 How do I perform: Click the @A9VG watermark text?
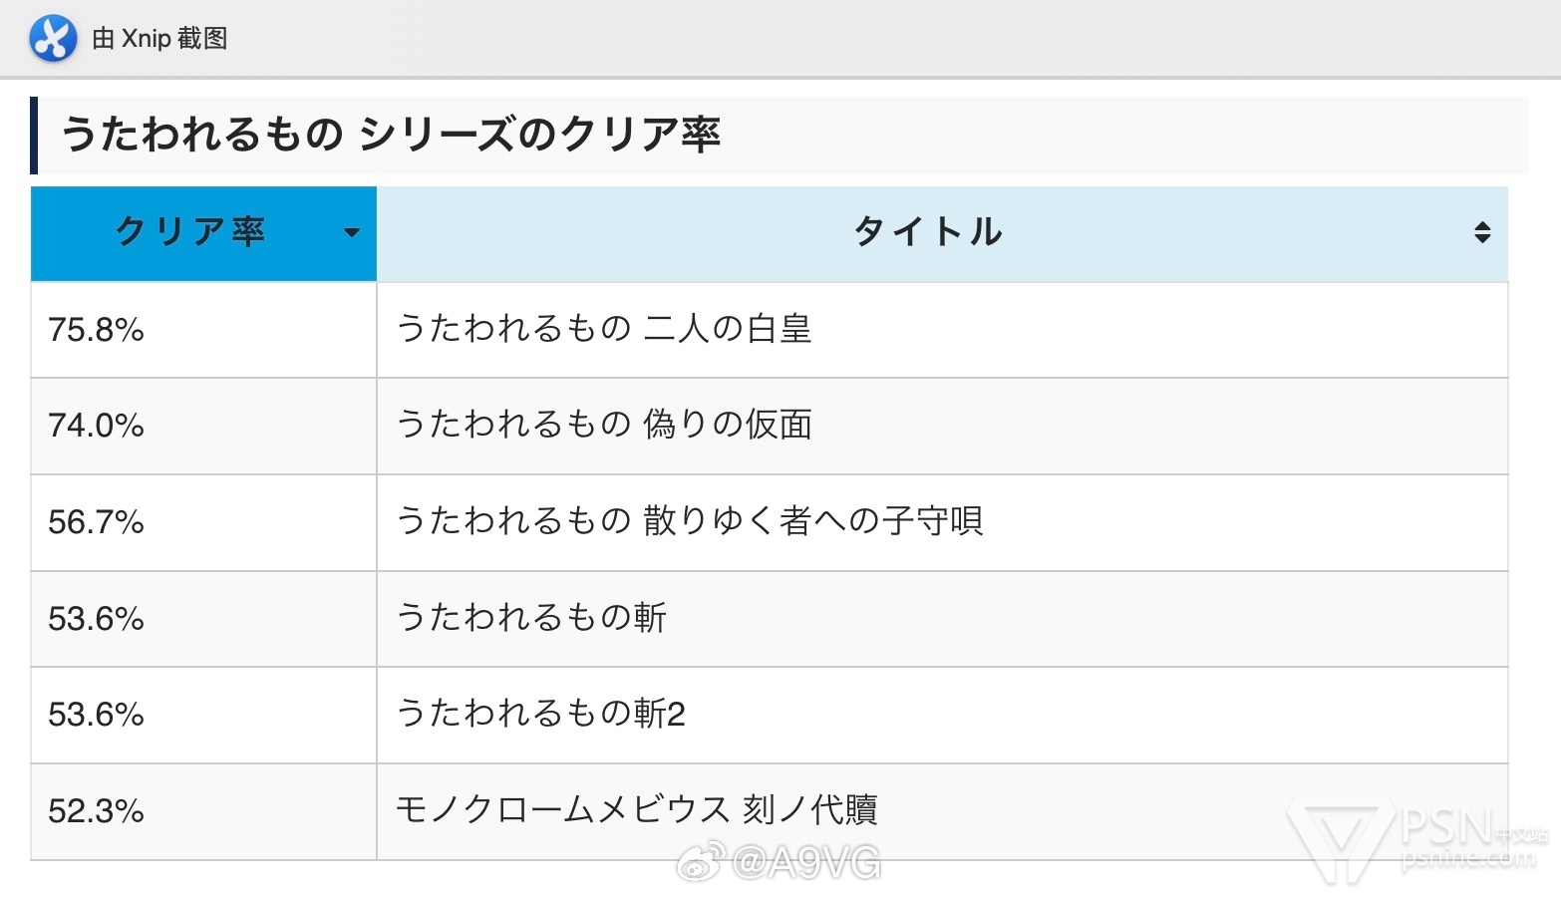pos(806,863)
